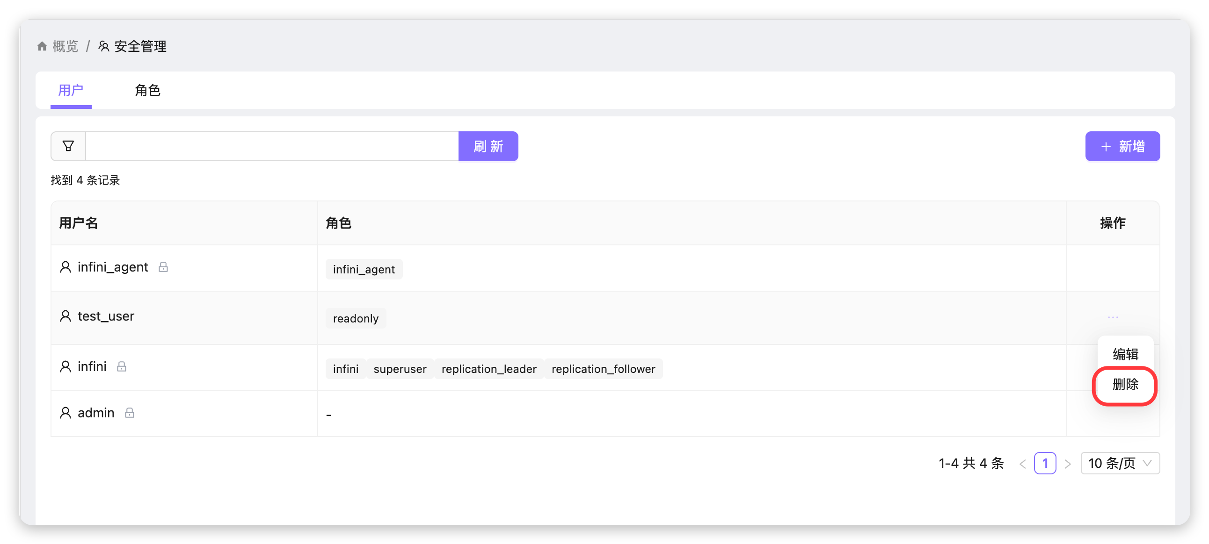
Task: Choose 删除 in the popup menu
Action: (x=1125, y=385)
